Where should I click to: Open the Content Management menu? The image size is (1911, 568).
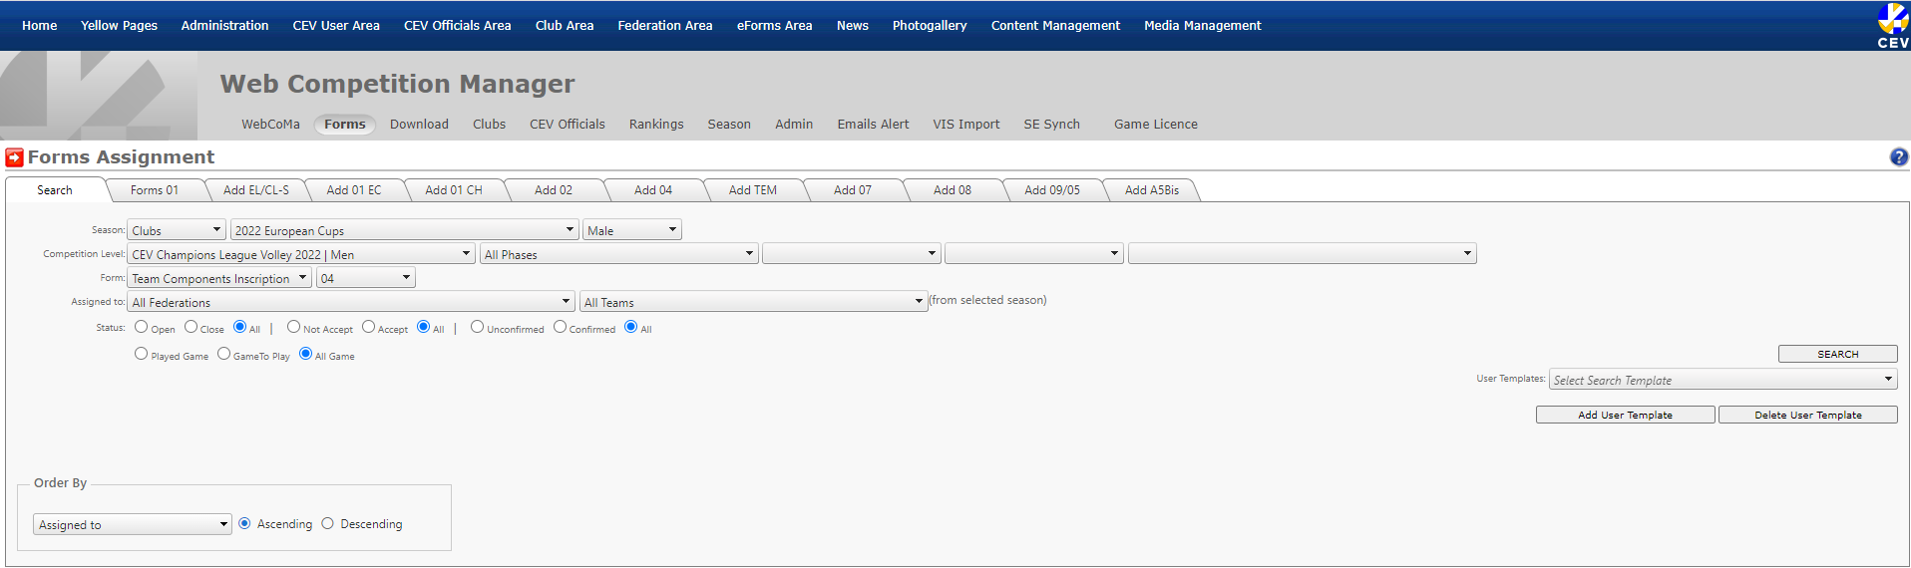coord(1055,25)
